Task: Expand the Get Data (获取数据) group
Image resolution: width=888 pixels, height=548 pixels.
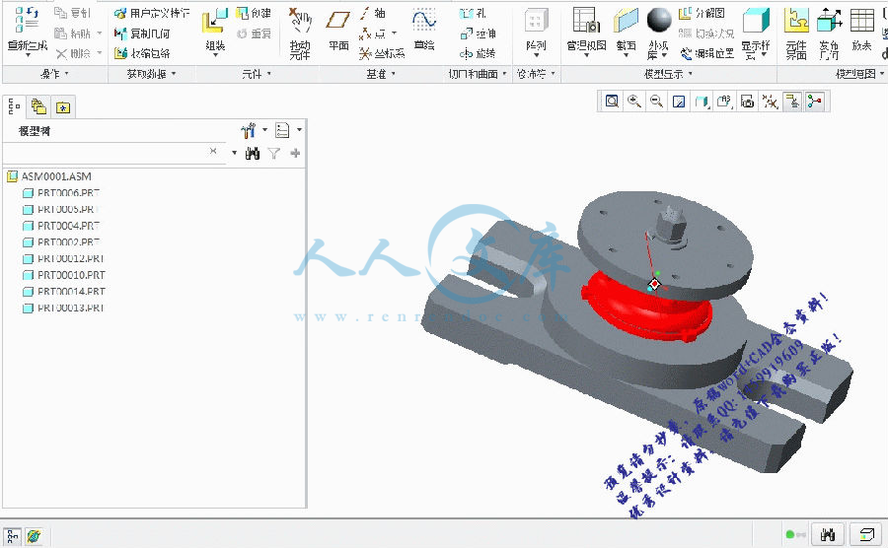Action: 151,74
